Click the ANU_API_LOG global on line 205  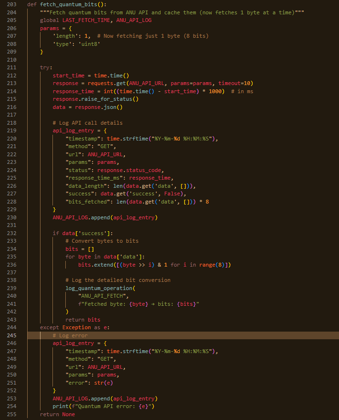(x=134, y=21)
